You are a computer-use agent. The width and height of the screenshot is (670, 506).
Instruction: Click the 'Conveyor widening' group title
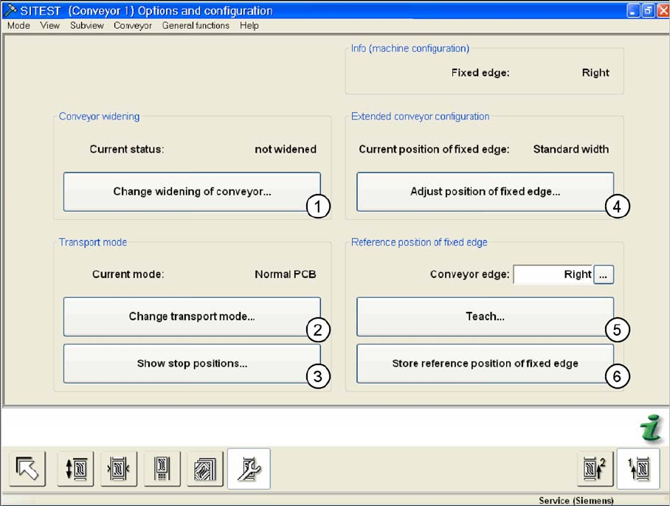[x=99, y=117]
